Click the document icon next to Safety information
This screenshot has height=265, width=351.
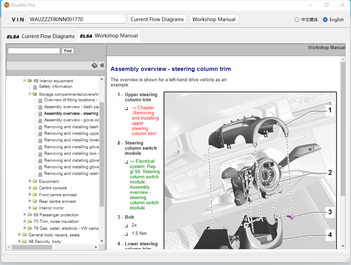pos(35,87)
